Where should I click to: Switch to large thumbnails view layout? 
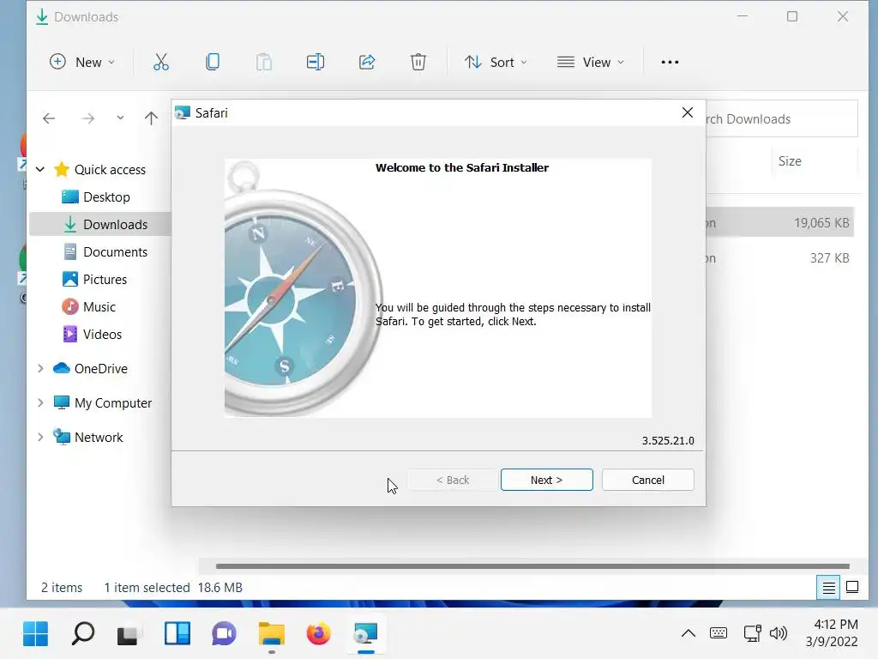click(x=852, y=587)
